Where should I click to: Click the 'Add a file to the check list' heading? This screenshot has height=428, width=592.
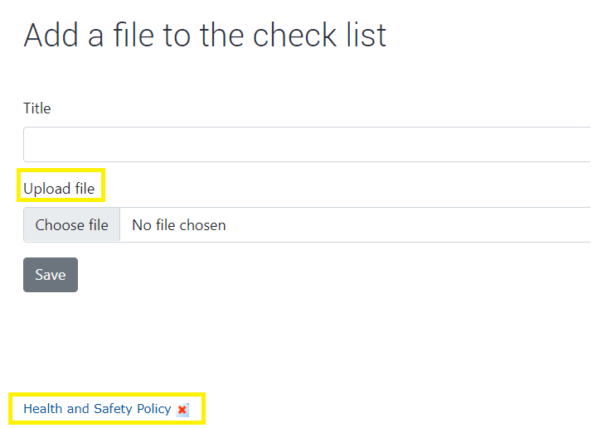coord(205,35)
